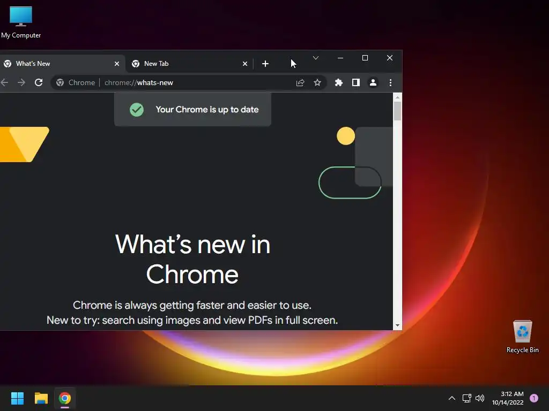Open My Computer desktop icon
Image resolution: width=549 pixels, height=411 pixels.
(21, 21)
